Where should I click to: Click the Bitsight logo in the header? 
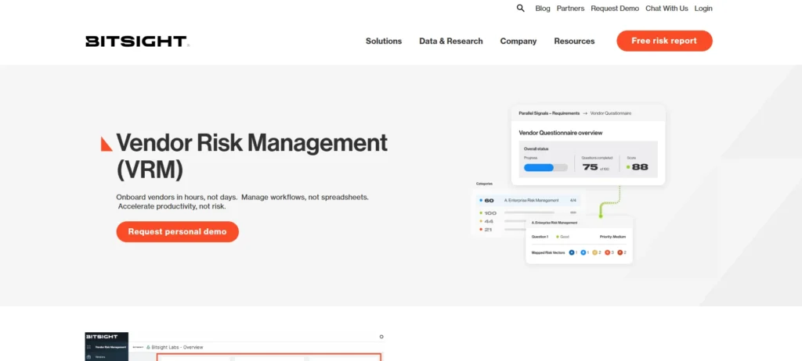[x=137, y=41]
